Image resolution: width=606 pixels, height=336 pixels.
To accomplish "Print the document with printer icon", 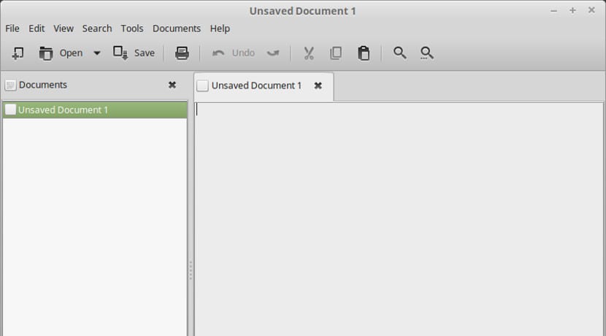I will point(182,53).
